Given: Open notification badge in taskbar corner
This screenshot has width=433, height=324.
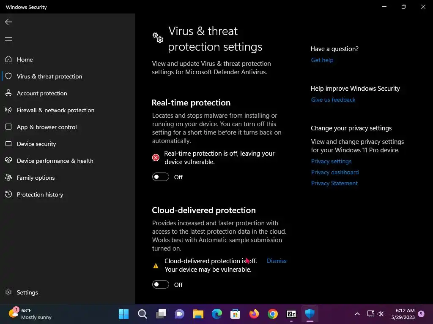Looking at the screenshot, I should 421,313.
